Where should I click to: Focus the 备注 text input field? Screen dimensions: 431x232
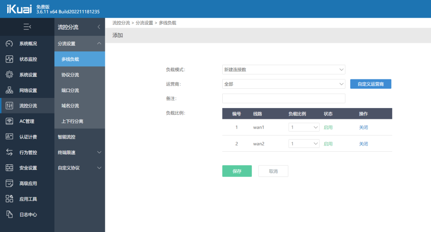284,98
